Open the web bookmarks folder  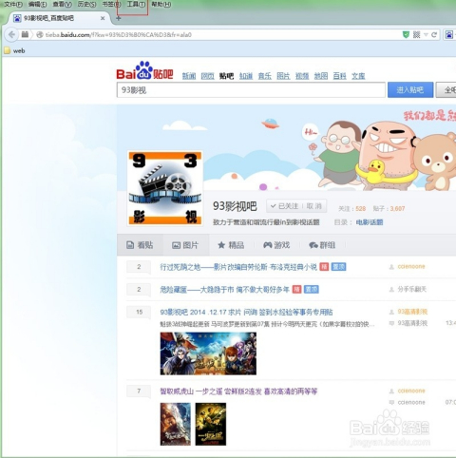point(14,50)
